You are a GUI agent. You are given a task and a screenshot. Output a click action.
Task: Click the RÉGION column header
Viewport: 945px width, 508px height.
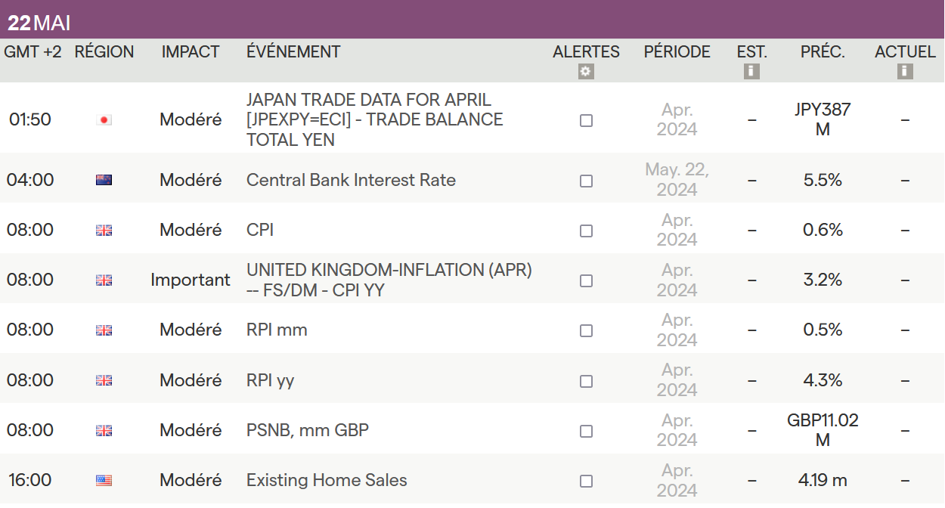tap(104, 52)
